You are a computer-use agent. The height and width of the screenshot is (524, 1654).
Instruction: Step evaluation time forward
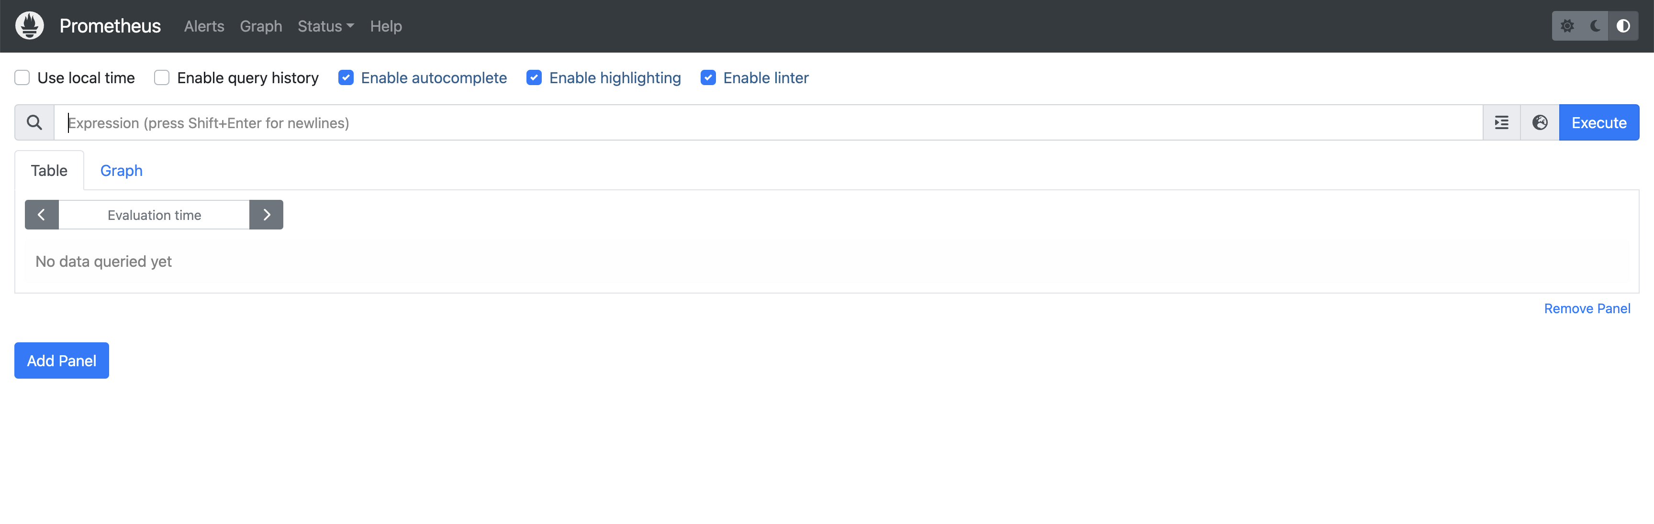pos(267,215)
